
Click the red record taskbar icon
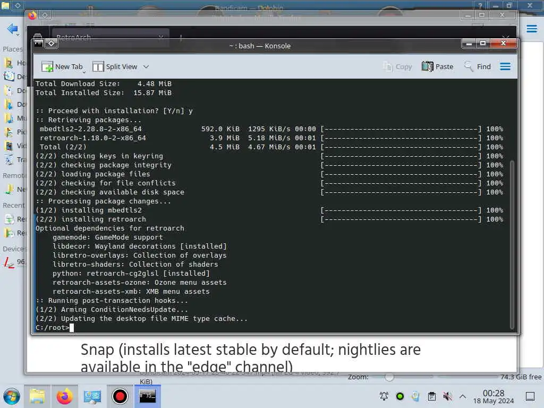120,396
